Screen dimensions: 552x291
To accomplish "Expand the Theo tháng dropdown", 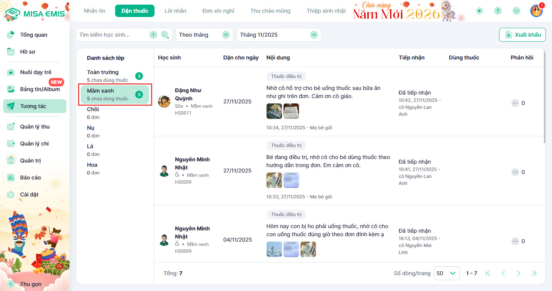I will 204,35.
